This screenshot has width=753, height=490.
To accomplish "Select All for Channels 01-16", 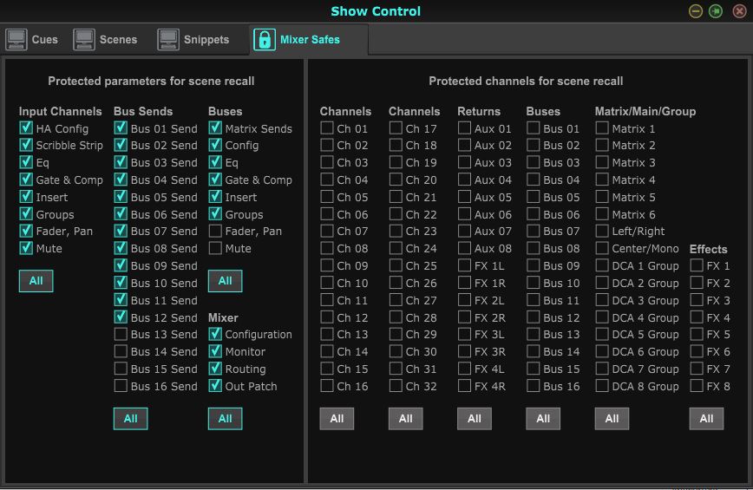I will [x=337, y=419].
